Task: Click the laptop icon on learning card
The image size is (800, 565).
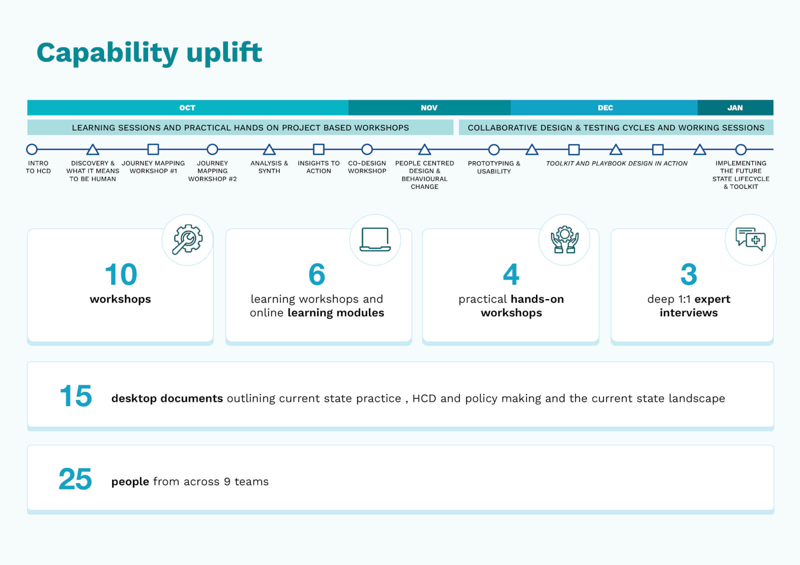Action: pos(375,239)
